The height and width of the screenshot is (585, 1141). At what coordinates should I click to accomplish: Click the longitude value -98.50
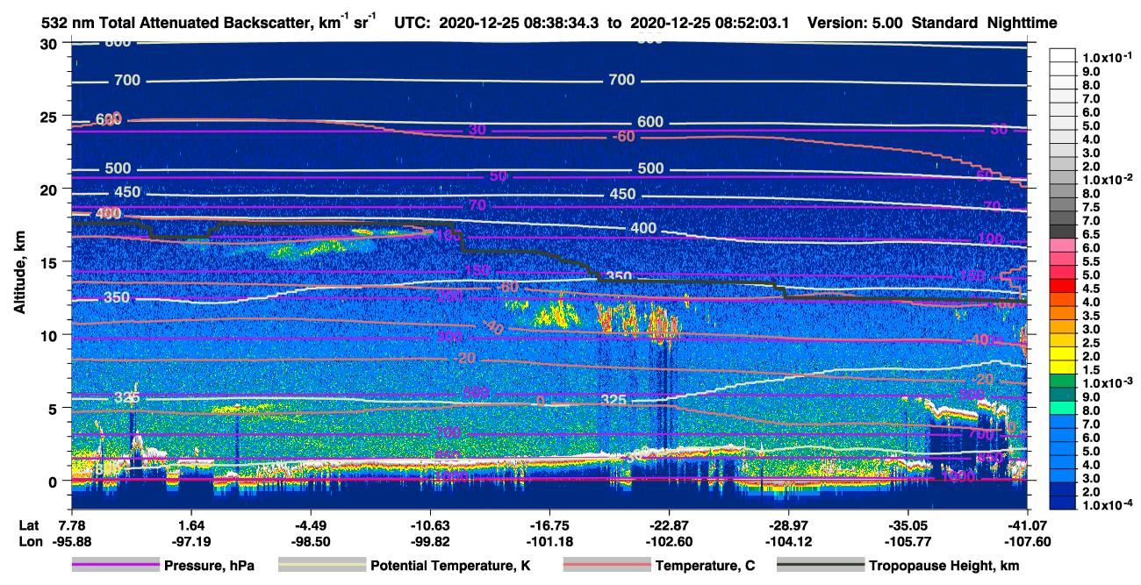click(x=311, y=541)
